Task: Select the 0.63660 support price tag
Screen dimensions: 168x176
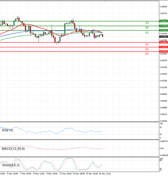Action: 164,42
